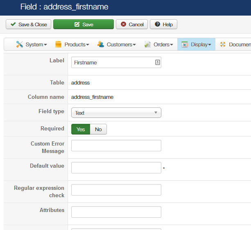Click the Products box icon
Image resolution: width=251 pixels, height=230 pixels.
click(58, 44)
